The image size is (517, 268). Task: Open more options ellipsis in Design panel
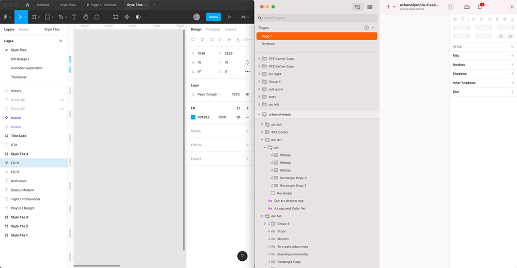click(x=247, y=71)
